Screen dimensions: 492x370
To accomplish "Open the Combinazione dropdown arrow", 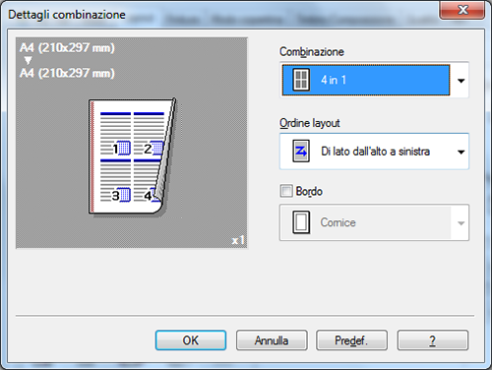I will (461, 81).
